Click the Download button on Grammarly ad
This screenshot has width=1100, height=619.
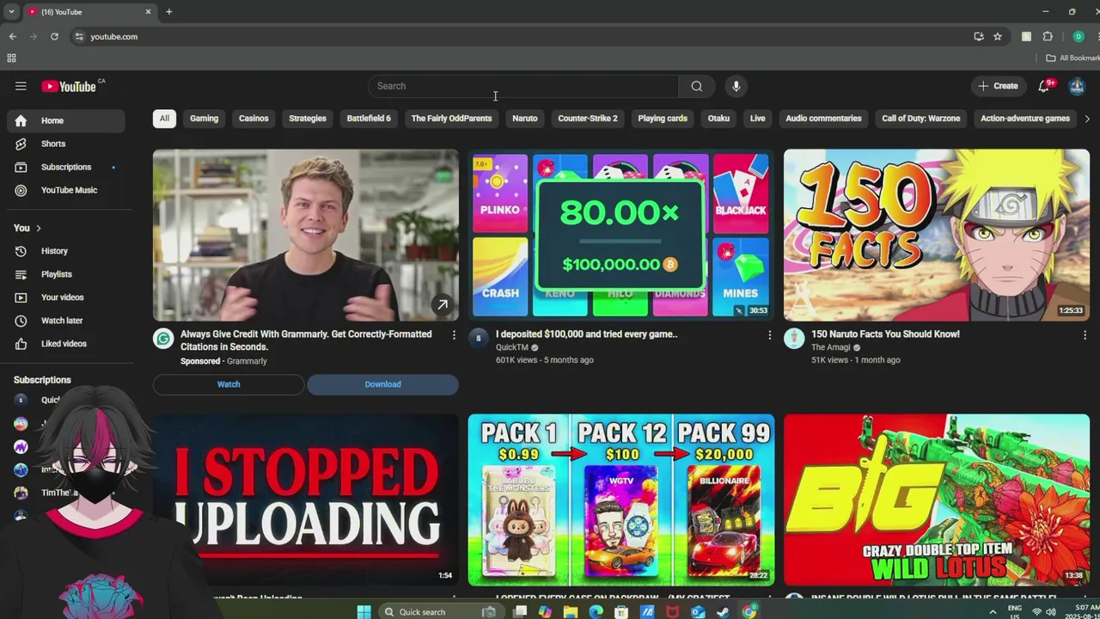click(382, 384)
